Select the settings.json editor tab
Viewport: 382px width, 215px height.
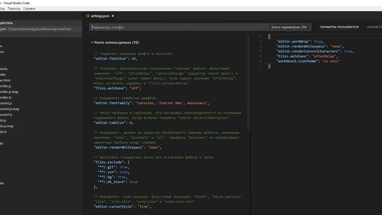[100, 16]
